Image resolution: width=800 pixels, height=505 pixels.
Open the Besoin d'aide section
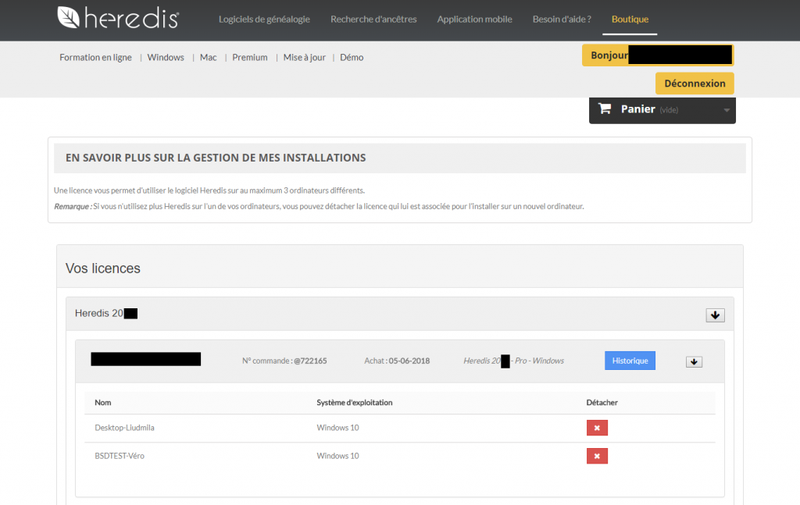point(562,20)
